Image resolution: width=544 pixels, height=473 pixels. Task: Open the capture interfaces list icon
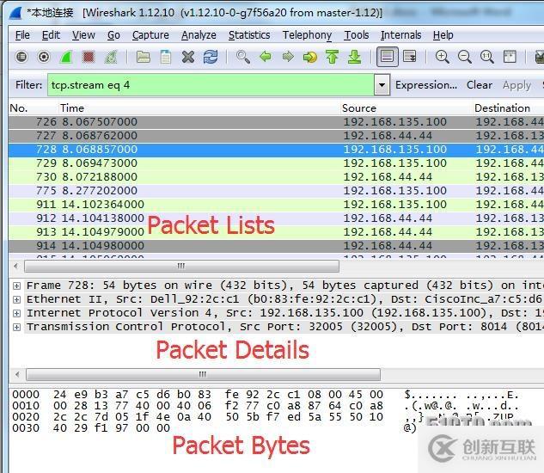point(21,57)
